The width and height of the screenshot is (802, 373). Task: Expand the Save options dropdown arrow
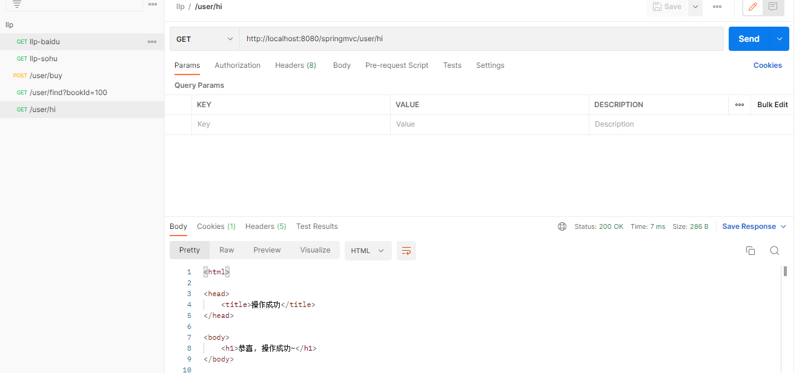(695, 7)
